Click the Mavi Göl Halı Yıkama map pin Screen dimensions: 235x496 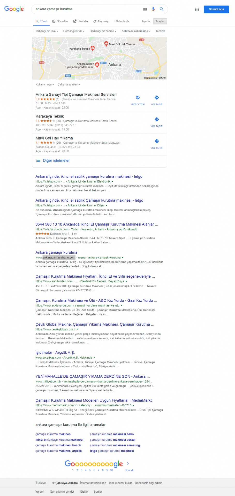pos(106,44)
